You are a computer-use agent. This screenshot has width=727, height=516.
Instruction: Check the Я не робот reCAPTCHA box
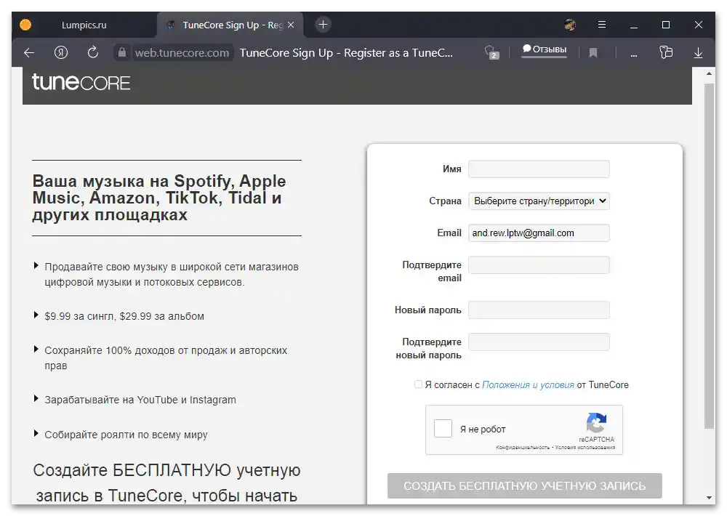pyautogui.click(x=443, y=428)
